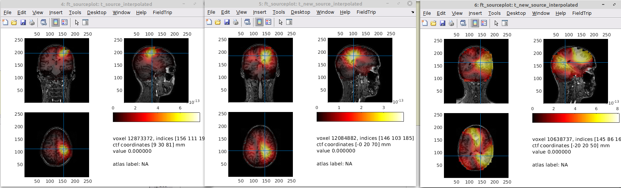The width and height of the screenshot is (621, 188).
Task: Open File menu in figure 4 window
Action: pos(7,12)
